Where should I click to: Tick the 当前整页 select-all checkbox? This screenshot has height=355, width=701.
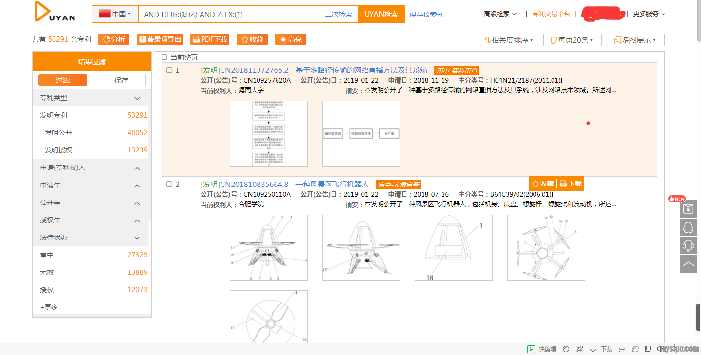[x=164, y=57]
